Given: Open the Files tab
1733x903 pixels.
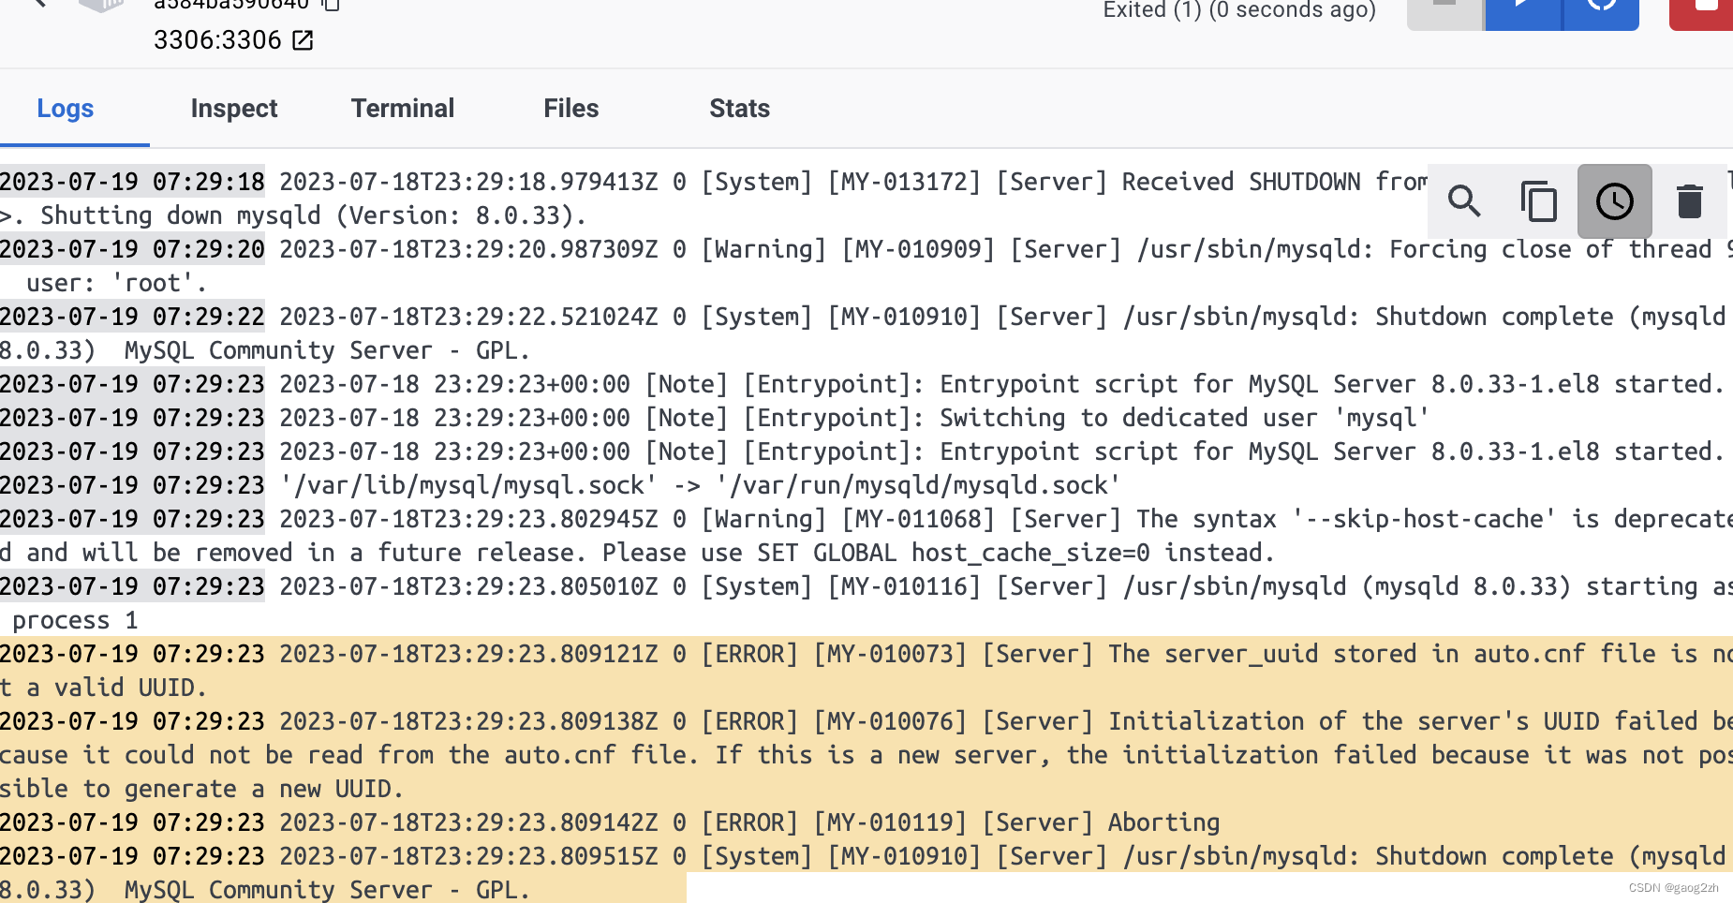Looking at the screenshot, I should [x=570, y=109].
